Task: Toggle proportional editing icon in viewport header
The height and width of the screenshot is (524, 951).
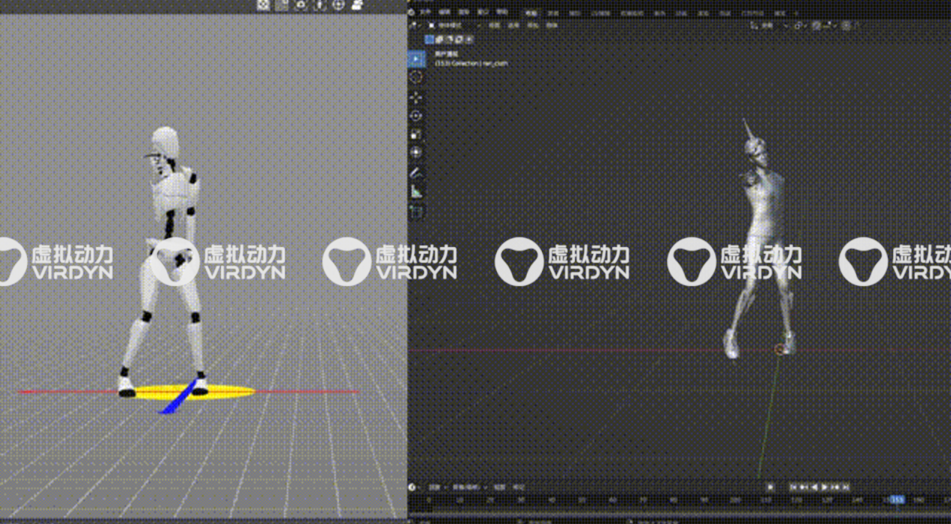Action: 845,26
